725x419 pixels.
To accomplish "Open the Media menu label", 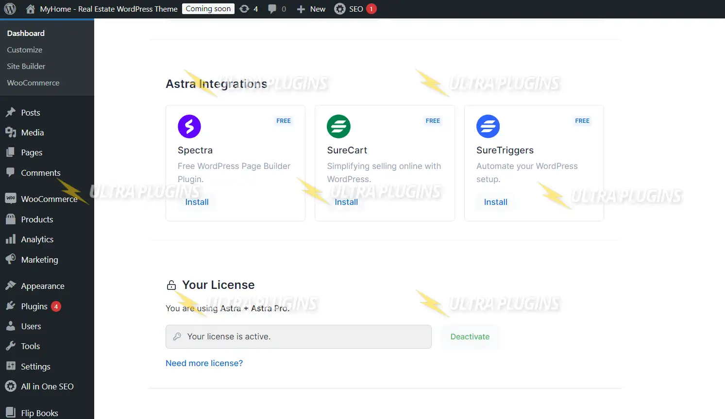I will [33, 133].
